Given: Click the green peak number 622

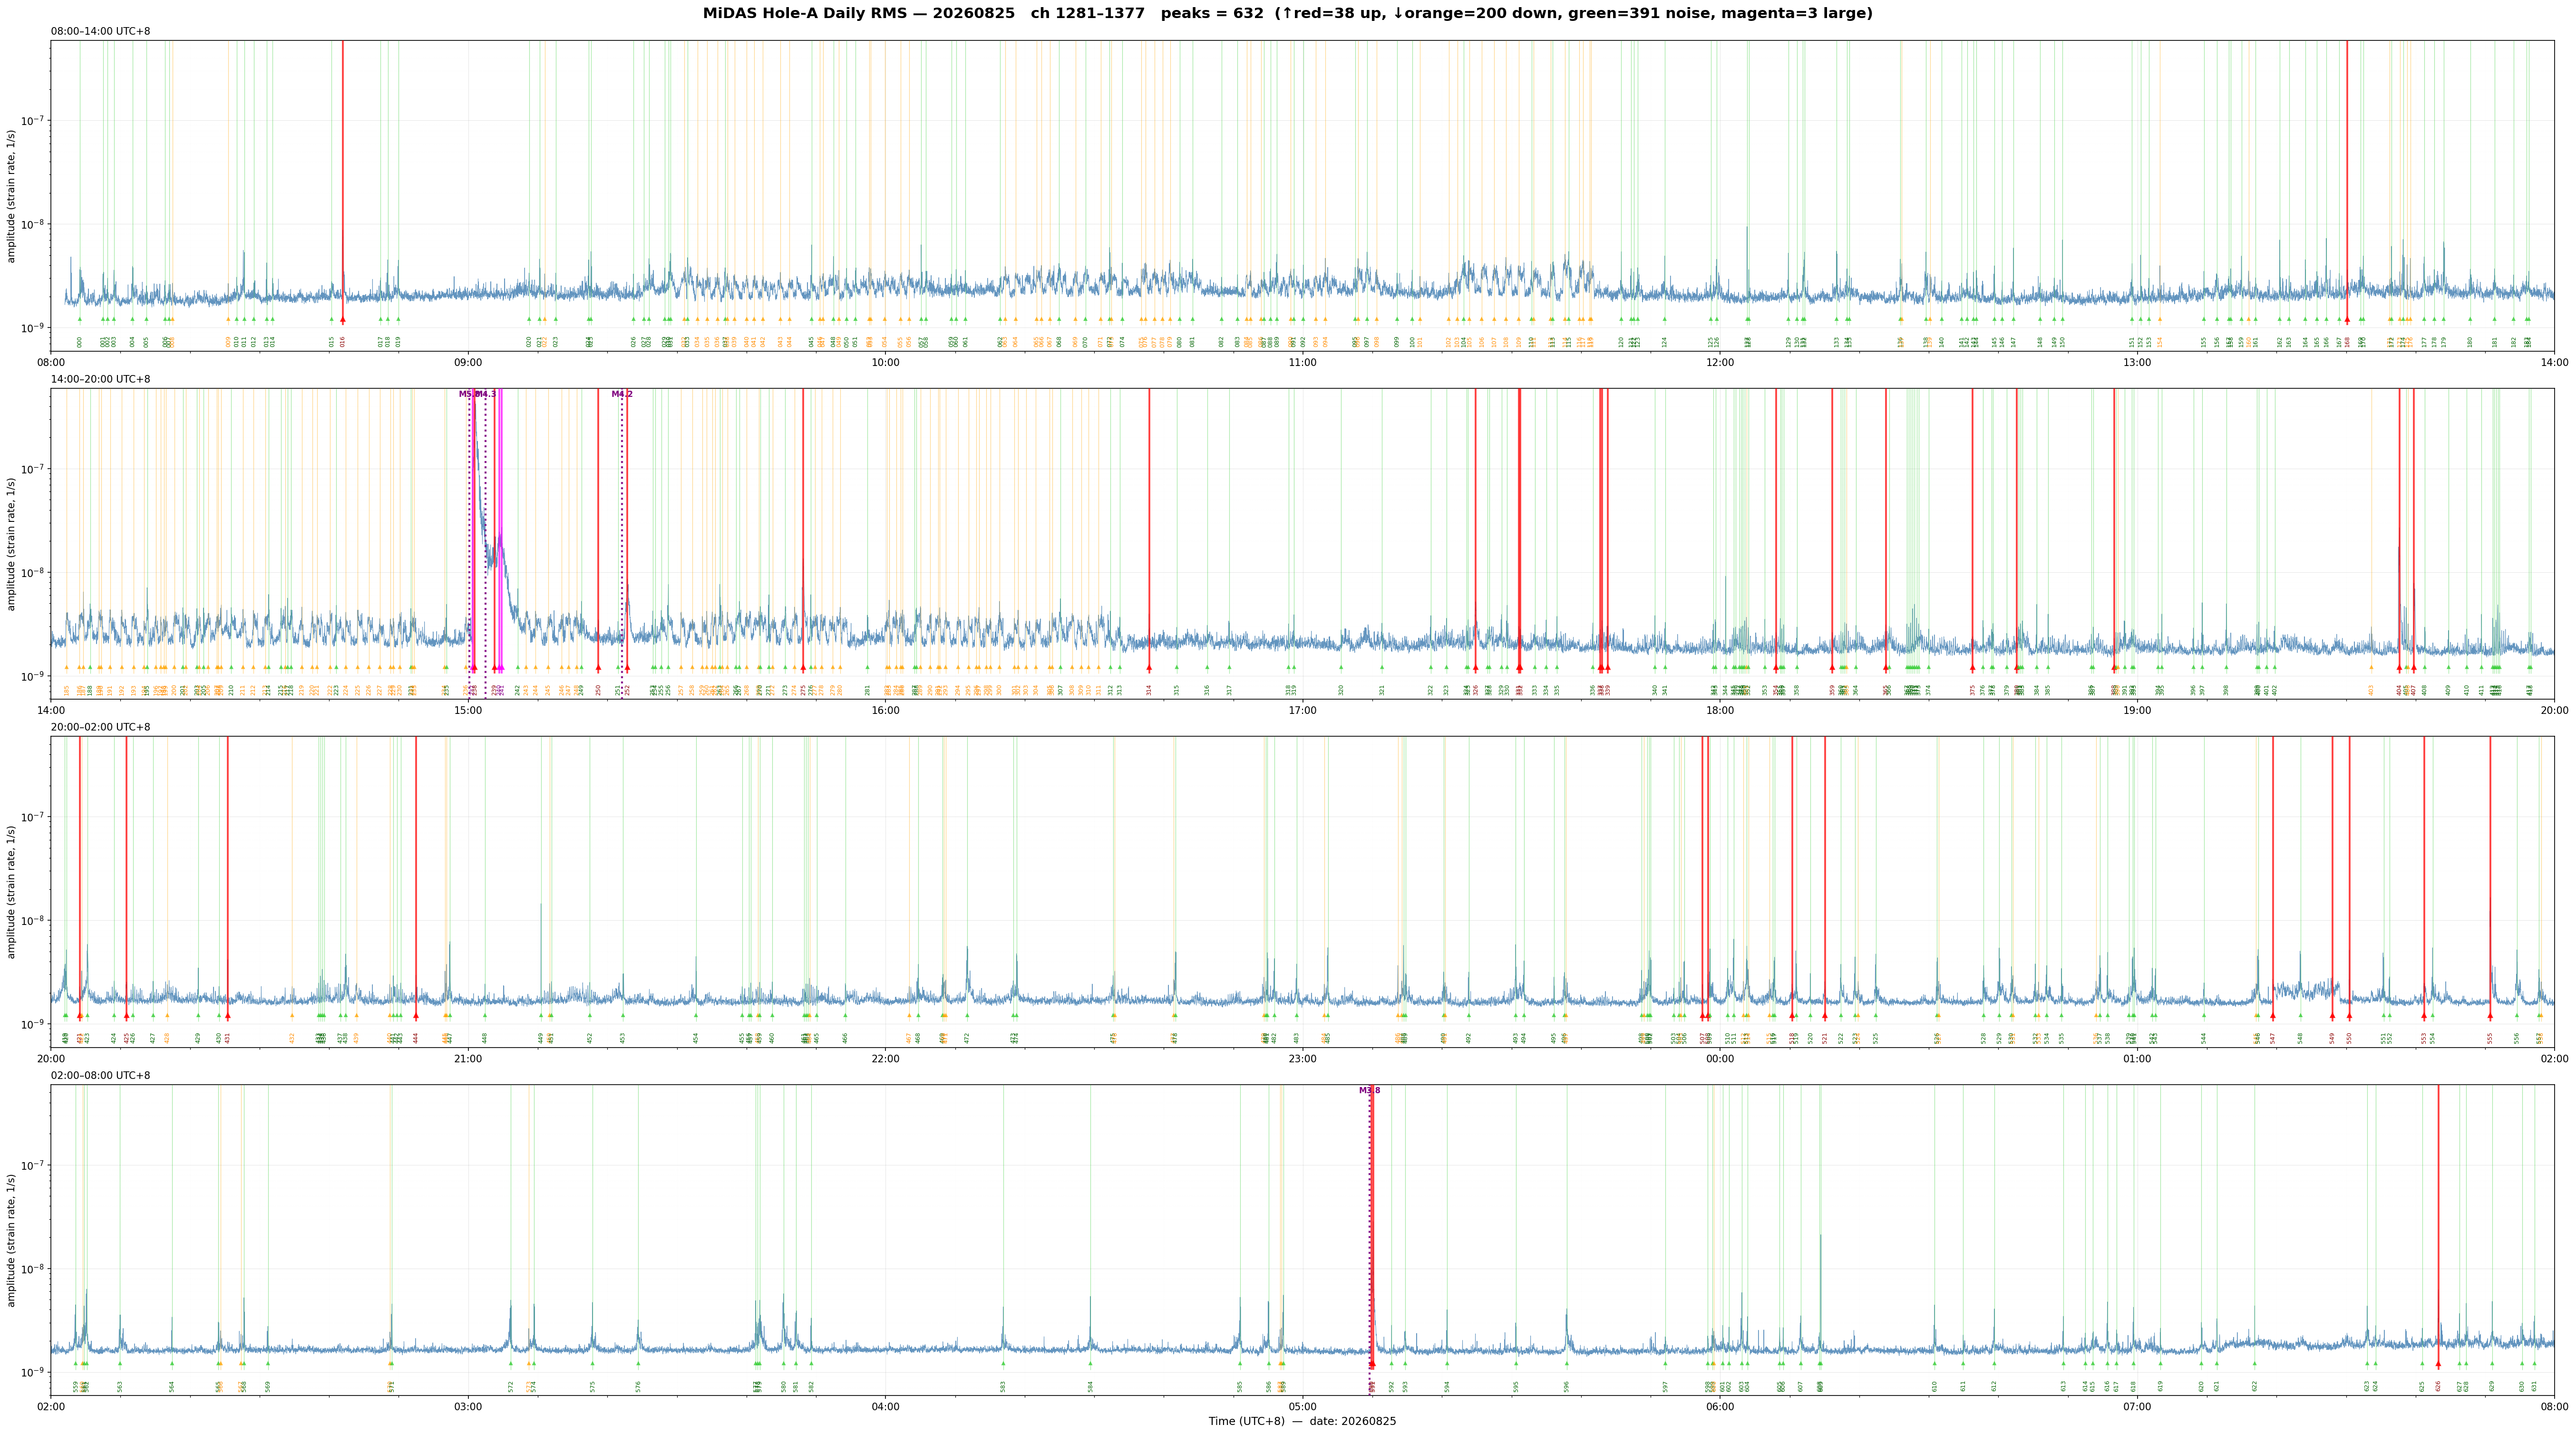Looking at the screenshot, I should 2255,1386.
